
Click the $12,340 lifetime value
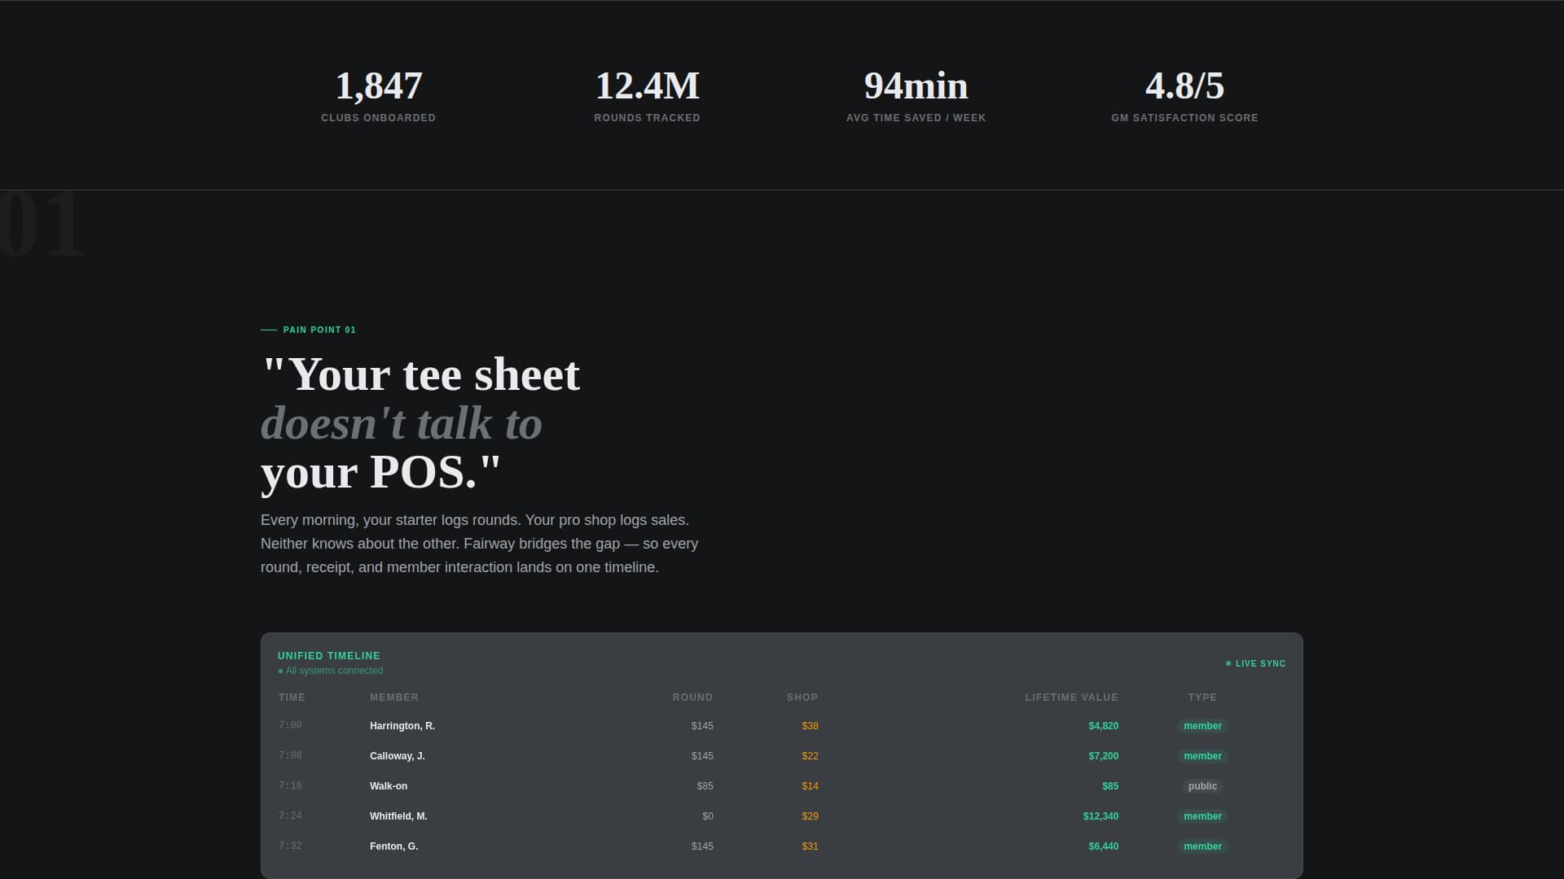(1101, 816)
